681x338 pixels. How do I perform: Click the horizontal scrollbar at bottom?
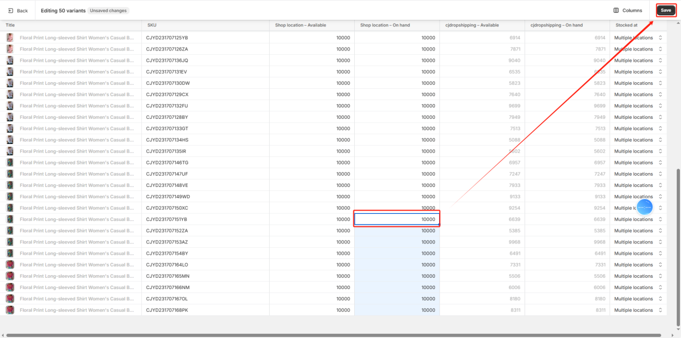click(x=333, y=335)
